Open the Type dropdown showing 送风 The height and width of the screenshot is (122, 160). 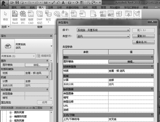pos(103,36)
